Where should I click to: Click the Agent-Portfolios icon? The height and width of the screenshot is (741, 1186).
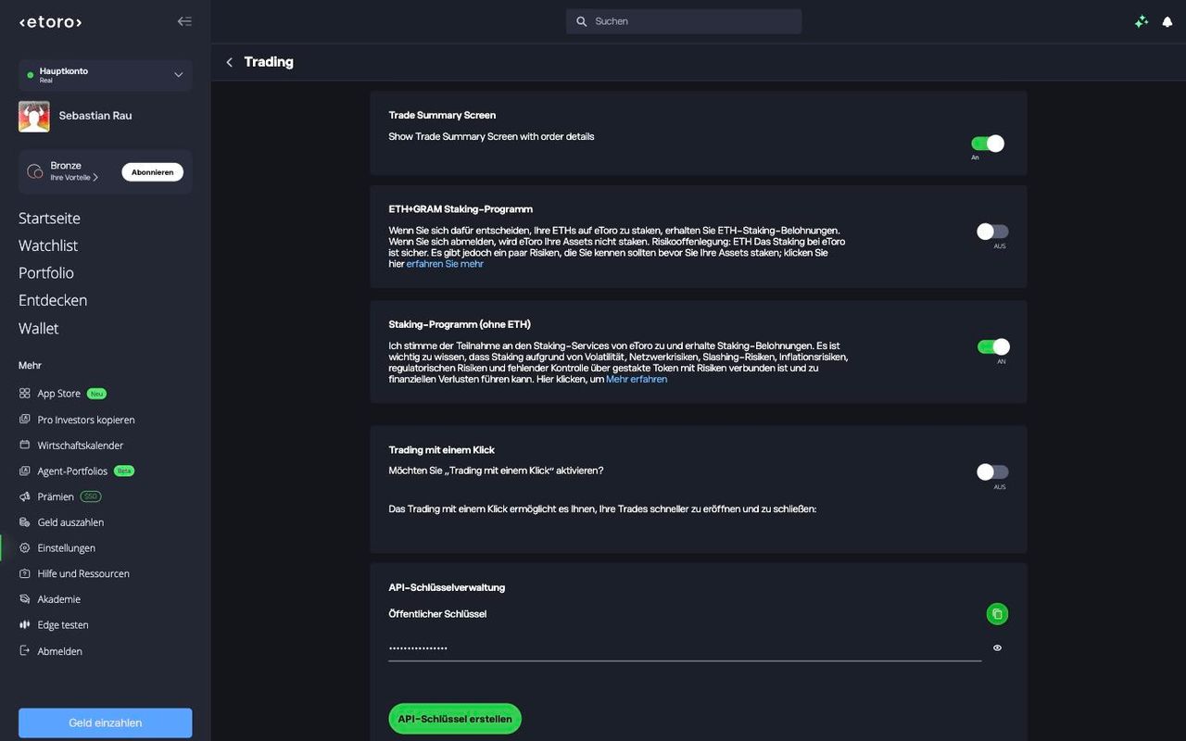point(25,471)
